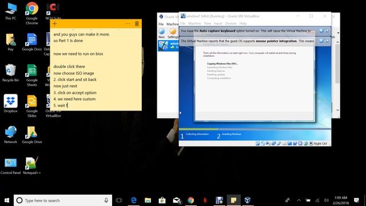Dismiss the Auto capture keyboard notification
The height and width of the screenshot is (206, 366).
[x=321, y=30]
